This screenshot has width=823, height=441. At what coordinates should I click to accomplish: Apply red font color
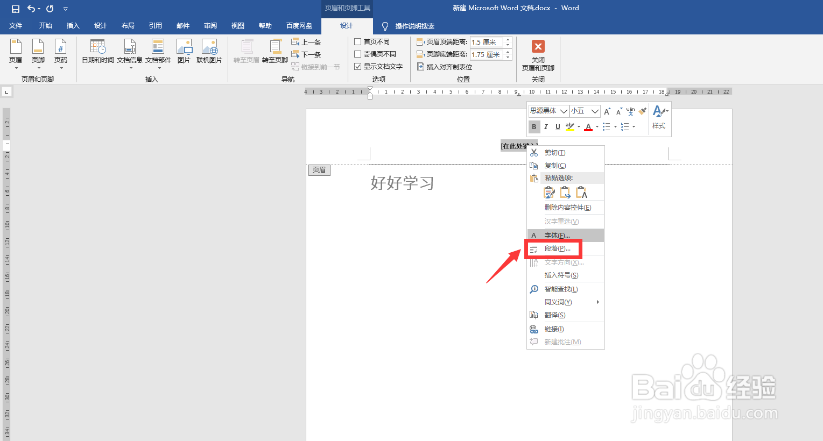click(588, 127)
